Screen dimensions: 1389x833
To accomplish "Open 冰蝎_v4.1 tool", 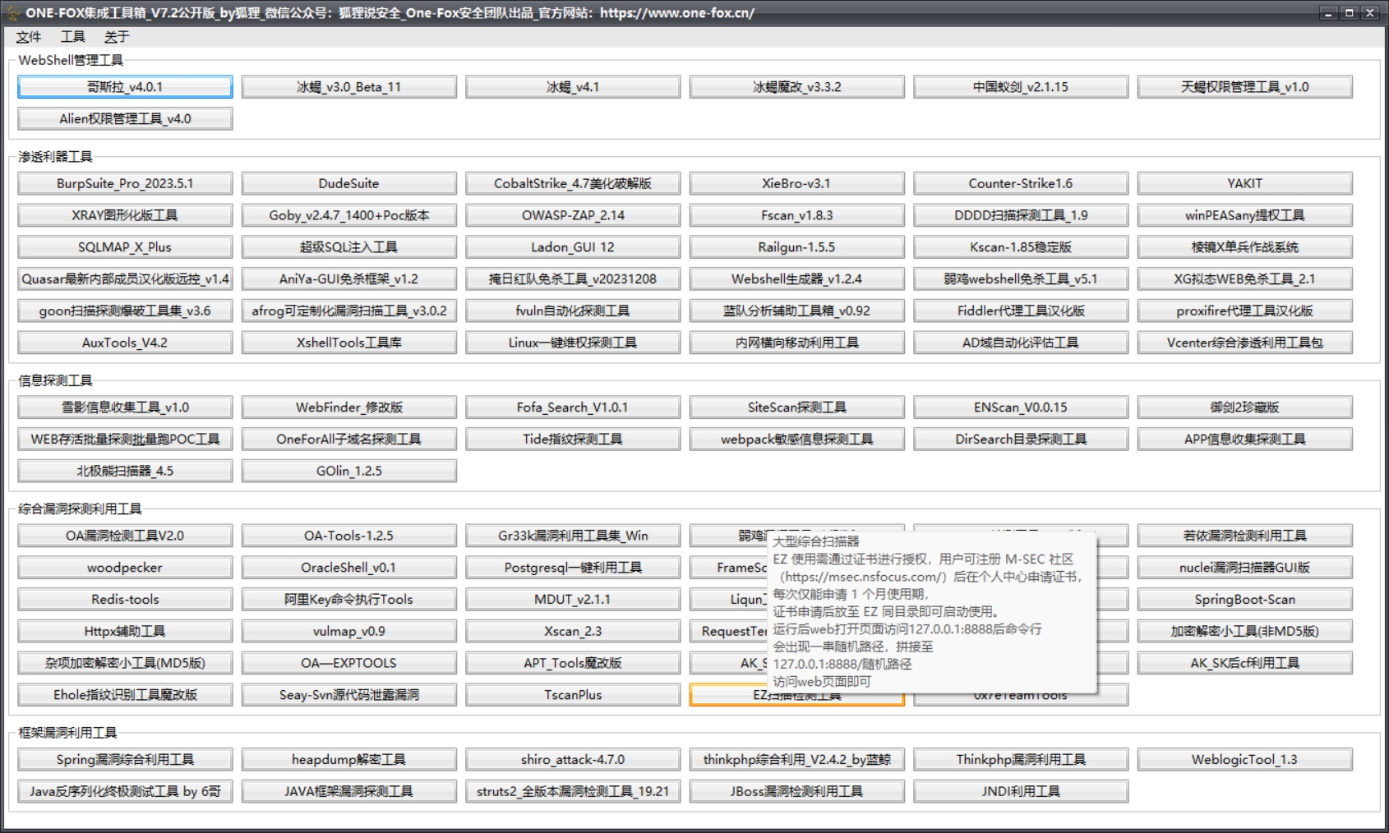I will pos(573,87).
